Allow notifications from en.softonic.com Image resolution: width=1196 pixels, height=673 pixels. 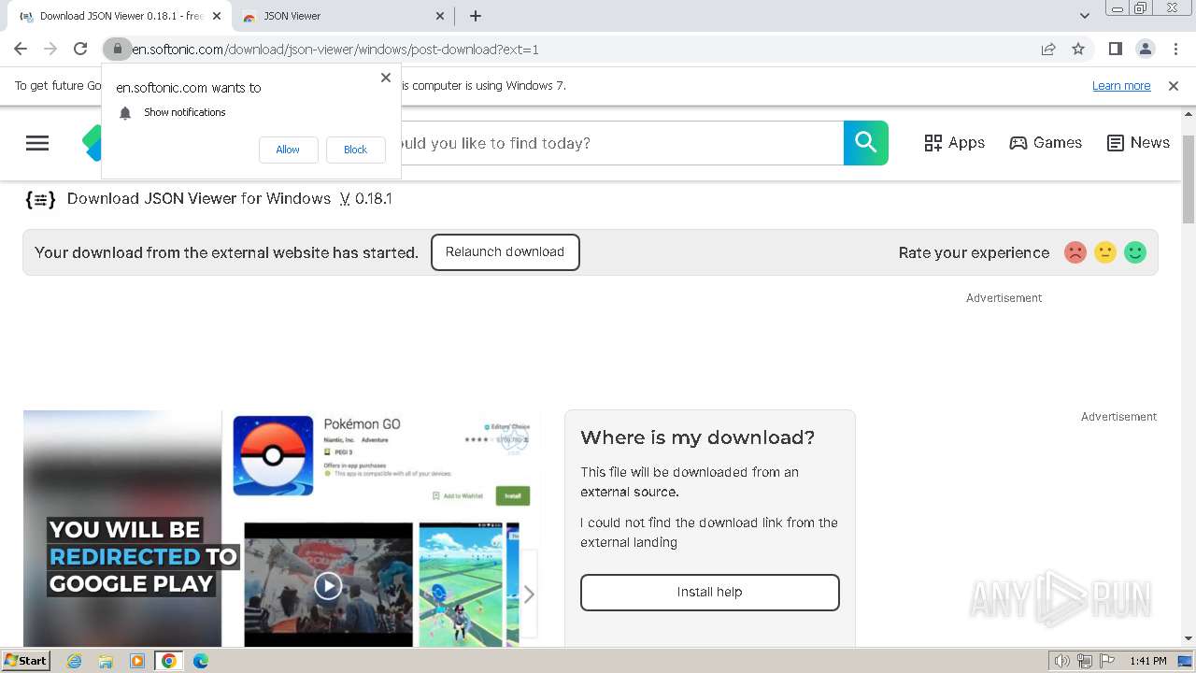[x=288, y=150]
